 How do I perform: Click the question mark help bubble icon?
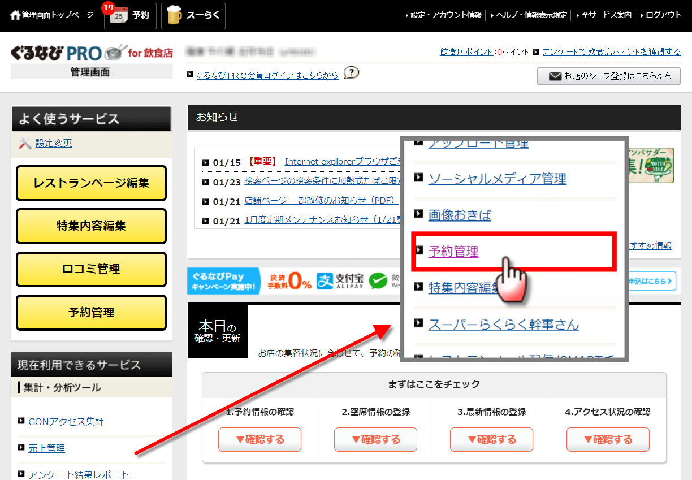point(352,73)
